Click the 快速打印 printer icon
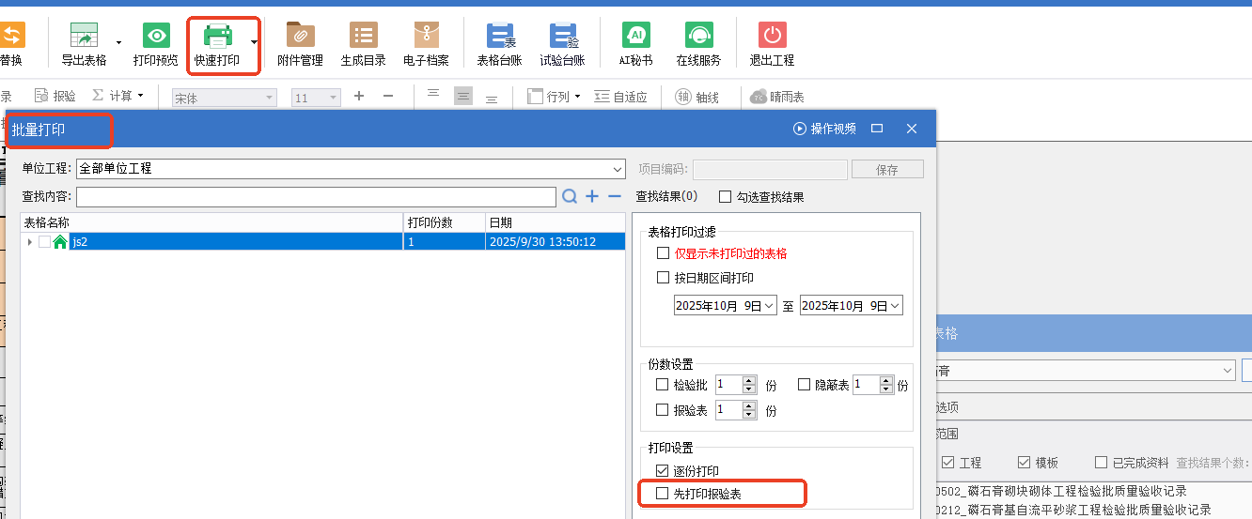The width and height of the screenshot is (1252, 519). [217, 37]
